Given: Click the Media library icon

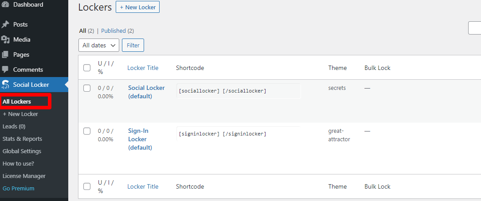Looking at the screenshot, I should [5, 39].
